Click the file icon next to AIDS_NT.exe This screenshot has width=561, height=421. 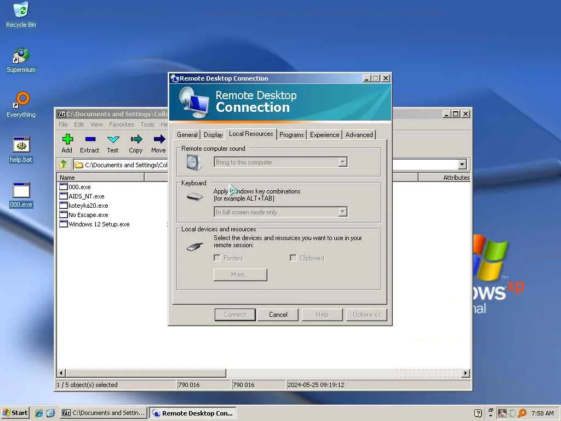64,196
